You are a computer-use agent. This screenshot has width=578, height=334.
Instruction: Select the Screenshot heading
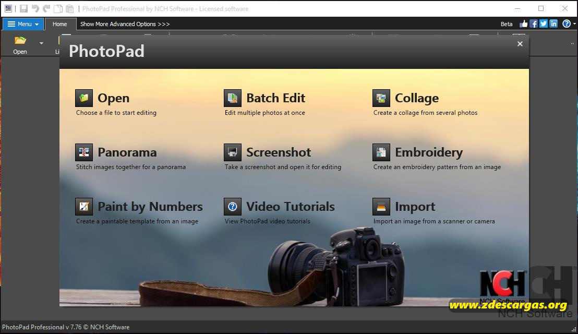pyautogui.click(x=279, y=152)
